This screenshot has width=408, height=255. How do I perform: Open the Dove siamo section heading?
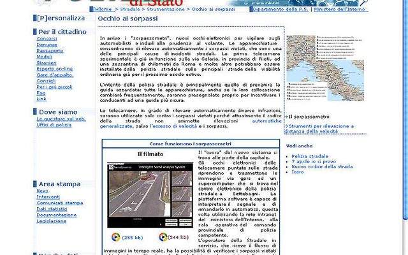coord(58,112)
